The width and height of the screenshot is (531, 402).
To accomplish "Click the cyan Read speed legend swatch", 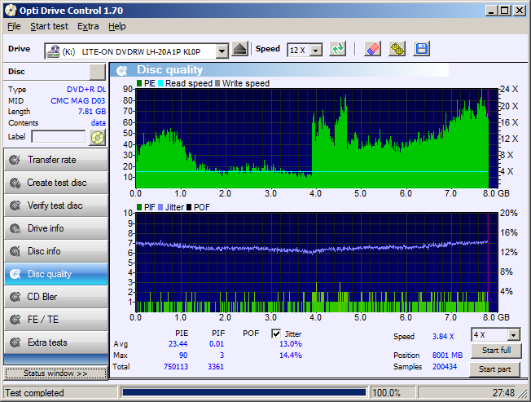I will (x=160, y=83).
